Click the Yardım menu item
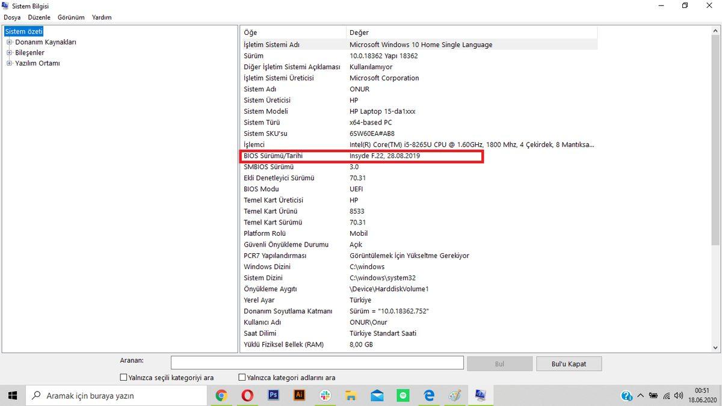The height and width of the screenshot is (406, 722). [101, 17]
